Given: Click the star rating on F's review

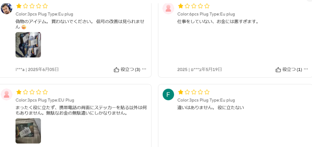Looking at the screenshot, I should (194, 92).
